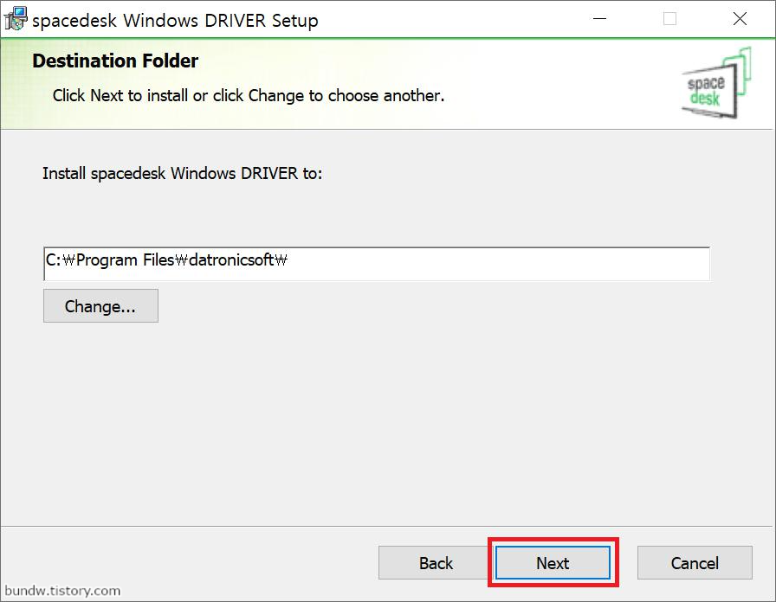
Task: Click the 'Click Next to install' instruction text
Action: click(x=249, y=95)
